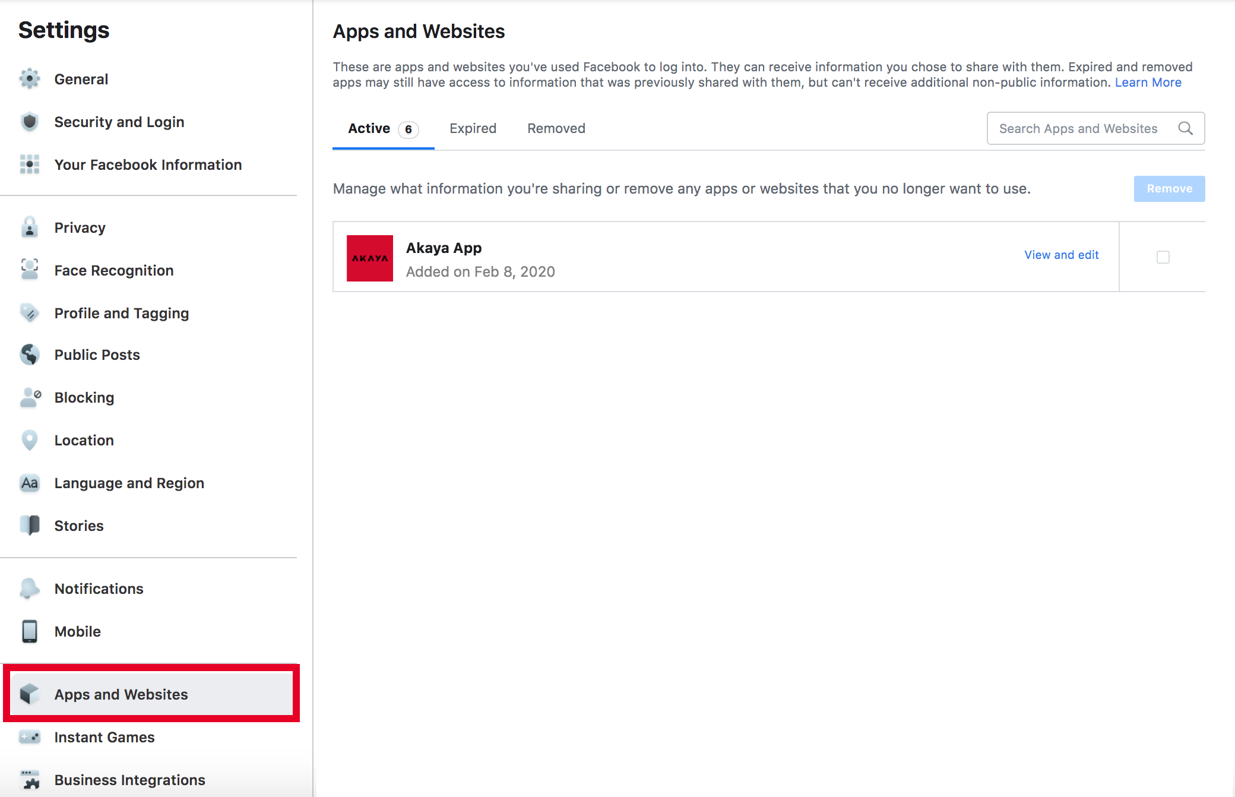This screenshot has height=797, width=1235.
Task: Click the Stories book icon
Action: pos(29,526)
